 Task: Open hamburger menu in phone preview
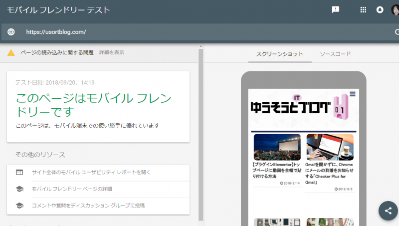[x=353, y=94]
